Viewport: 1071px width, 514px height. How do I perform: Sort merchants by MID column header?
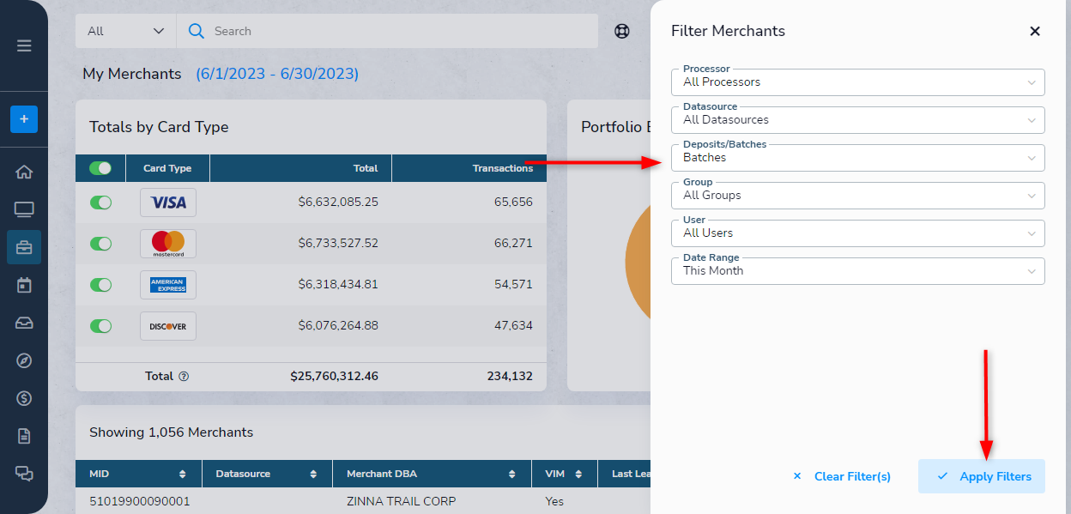138,474
